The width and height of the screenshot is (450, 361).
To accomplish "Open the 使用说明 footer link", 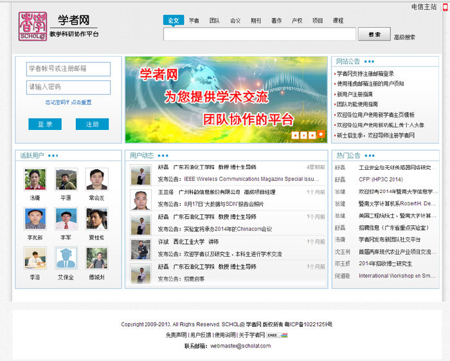I will [x=225, y=335].
